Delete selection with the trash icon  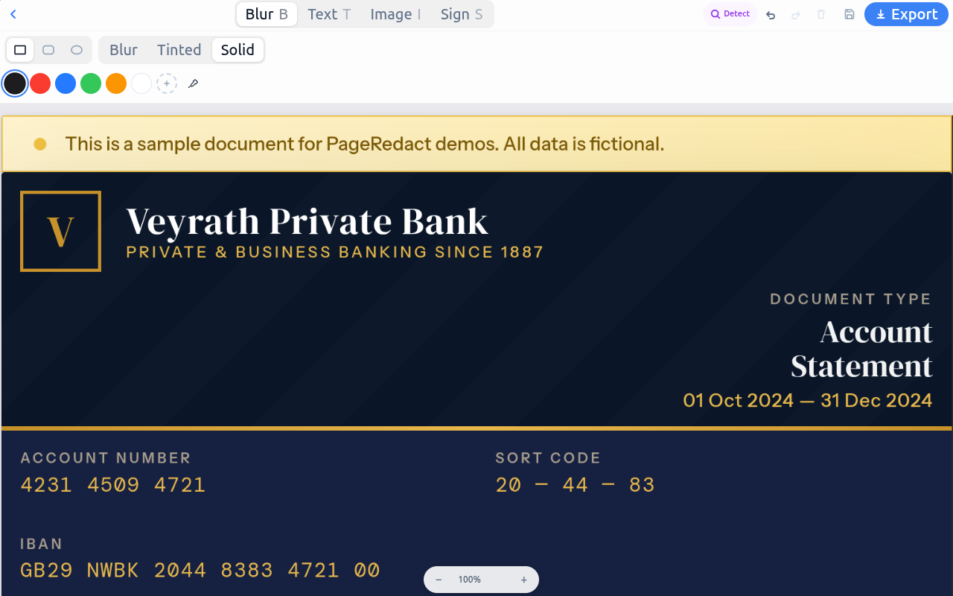click(x=821, y=14)
